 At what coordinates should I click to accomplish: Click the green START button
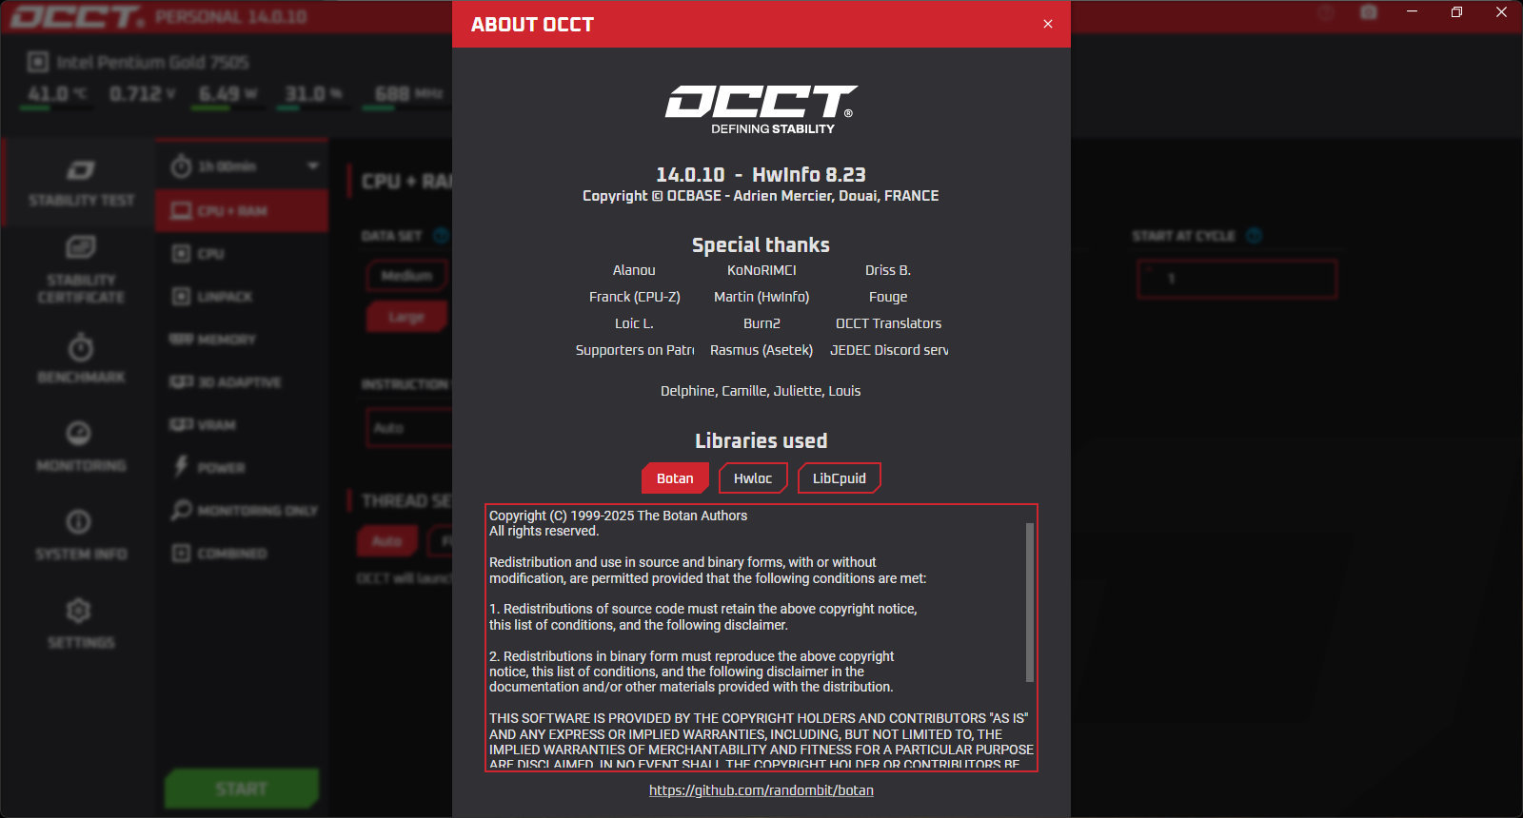pyautogui.click(x=242, y=789)
